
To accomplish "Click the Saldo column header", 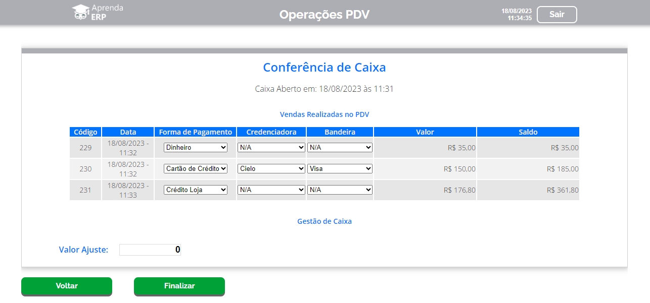I will click(528, 132).
